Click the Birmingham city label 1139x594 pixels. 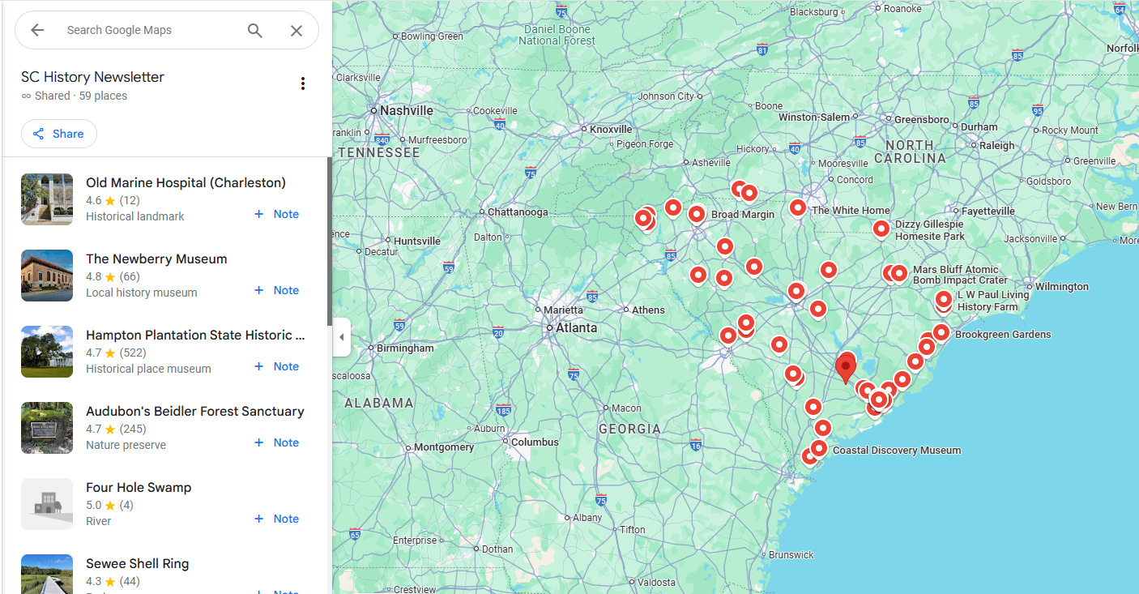pyautogui.click(x=405, y=348)
